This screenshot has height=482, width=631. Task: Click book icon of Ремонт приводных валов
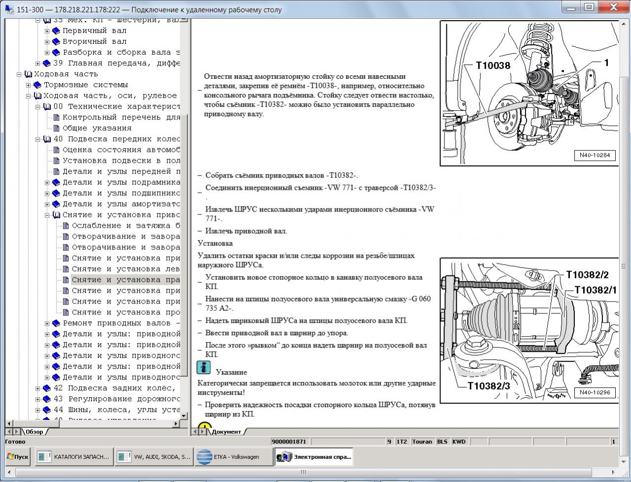[56, 323]
